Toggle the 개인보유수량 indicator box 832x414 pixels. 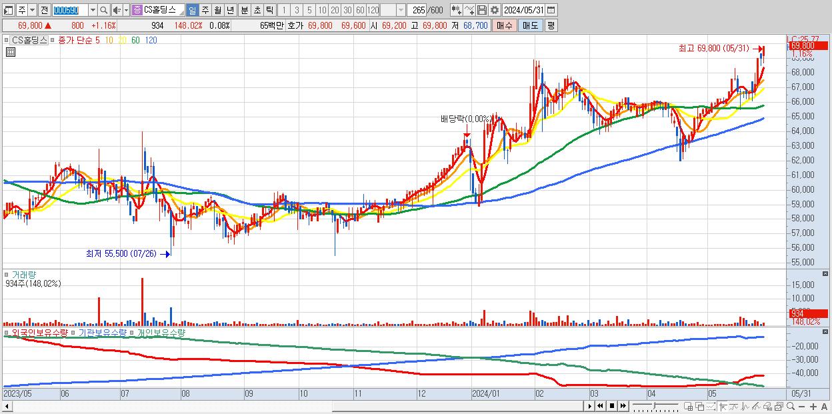click(x=133, y=332)
